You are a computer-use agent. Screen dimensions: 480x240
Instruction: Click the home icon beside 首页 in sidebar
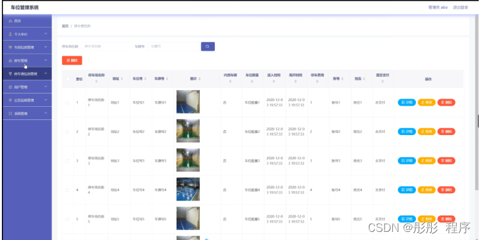[x=10, y=21]
